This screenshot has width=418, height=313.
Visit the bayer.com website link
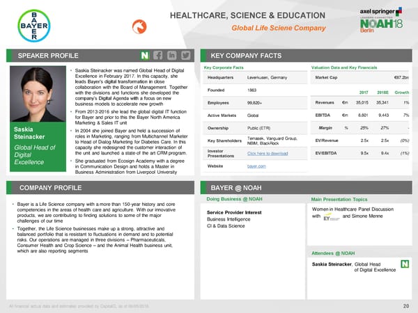[256, 167]
